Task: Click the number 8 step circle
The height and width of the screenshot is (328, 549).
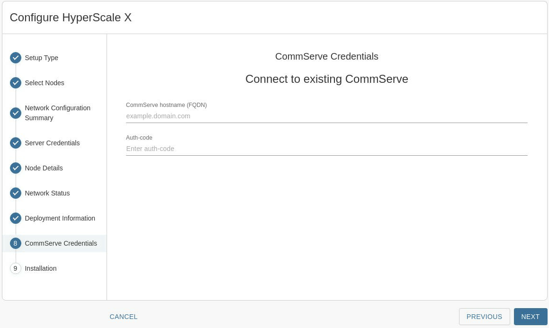Action: 15,243
